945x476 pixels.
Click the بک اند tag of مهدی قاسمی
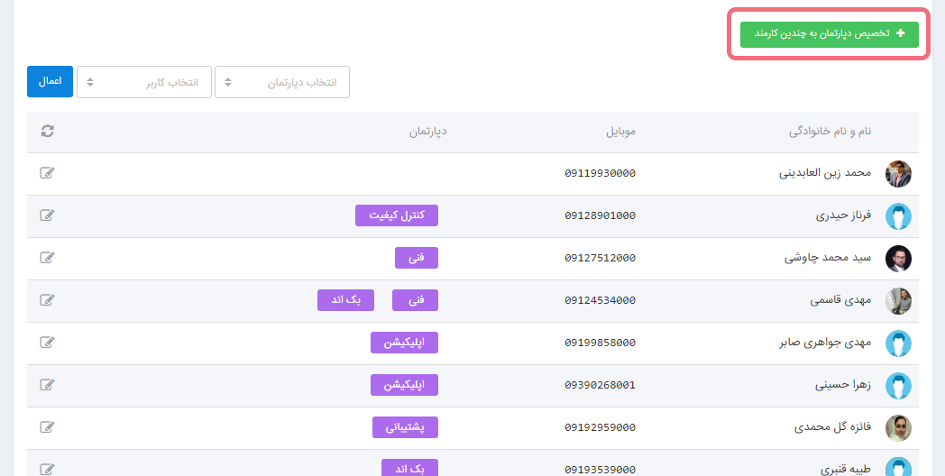[345, 300]
